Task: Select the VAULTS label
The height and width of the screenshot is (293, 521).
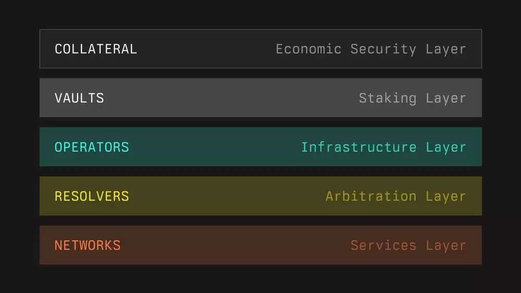Action: pyautogui.click(x=79, y=98)
